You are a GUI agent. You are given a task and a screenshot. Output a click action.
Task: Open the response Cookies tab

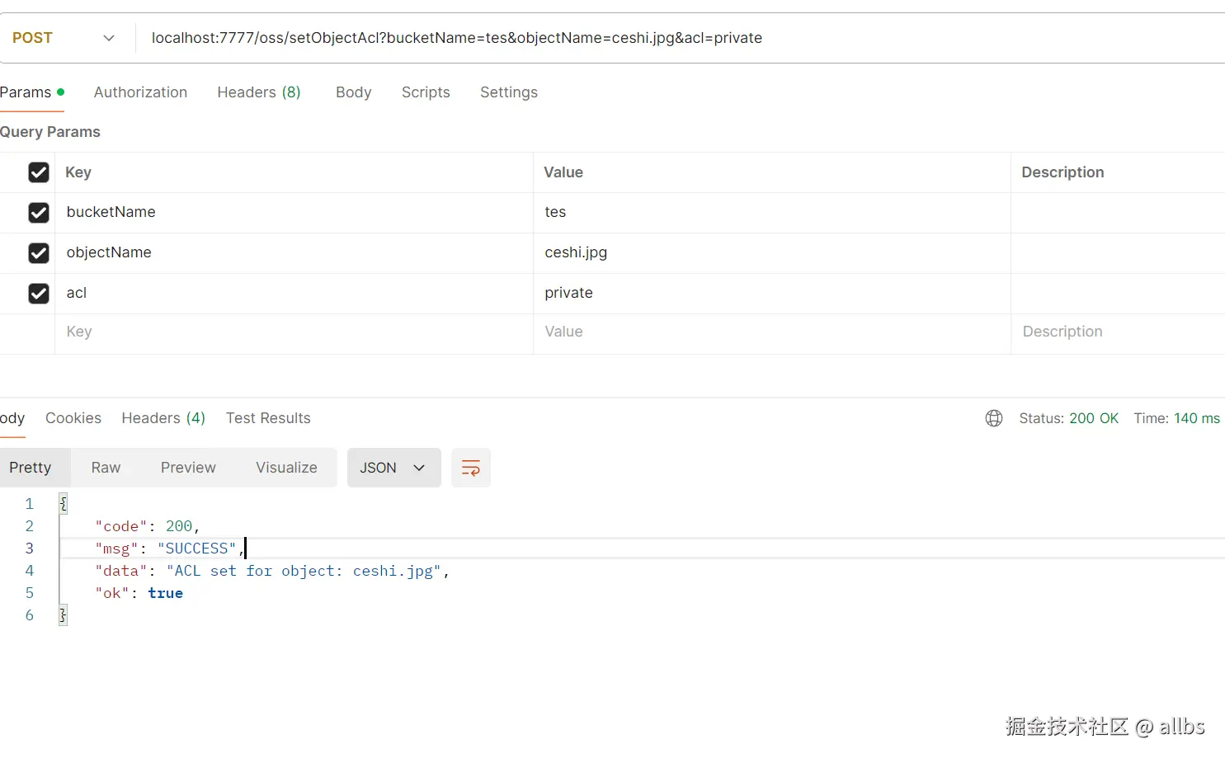coord(73,418)
